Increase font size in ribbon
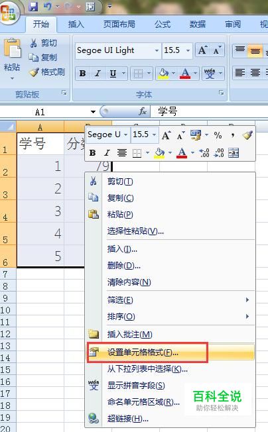Screen dimensions: 268x432 tap(202, 50)
